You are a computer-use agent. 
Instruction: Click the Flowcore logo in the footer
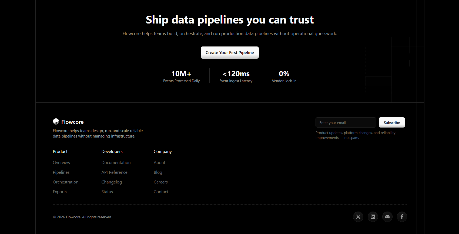[x=68, y=122]
